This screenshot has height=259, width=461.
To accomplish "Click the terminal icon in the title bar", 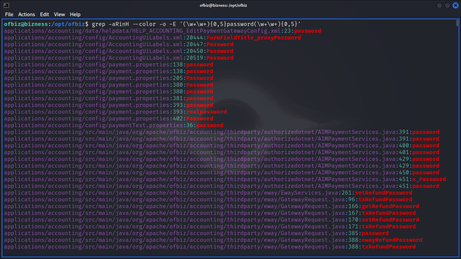I will (x=6, y=5).
